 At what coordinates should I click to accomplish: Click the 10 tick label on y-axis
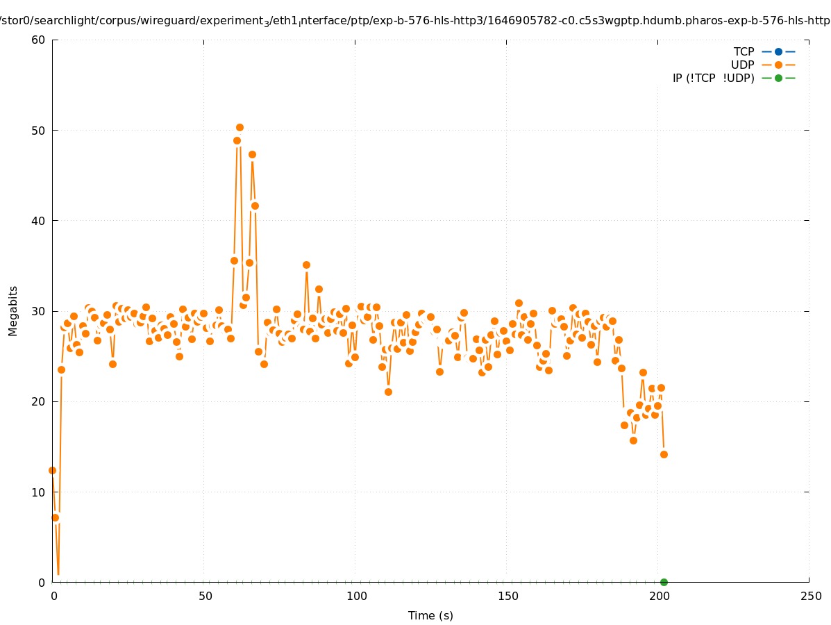[x=38, y=492]
